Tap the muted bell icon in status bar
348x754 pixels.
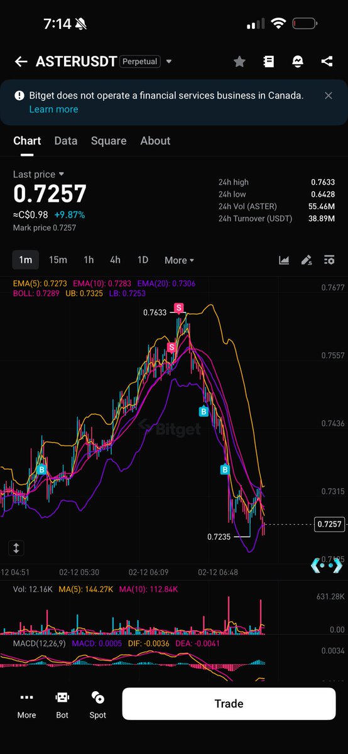pyautogui.click(x=82, y=25)
